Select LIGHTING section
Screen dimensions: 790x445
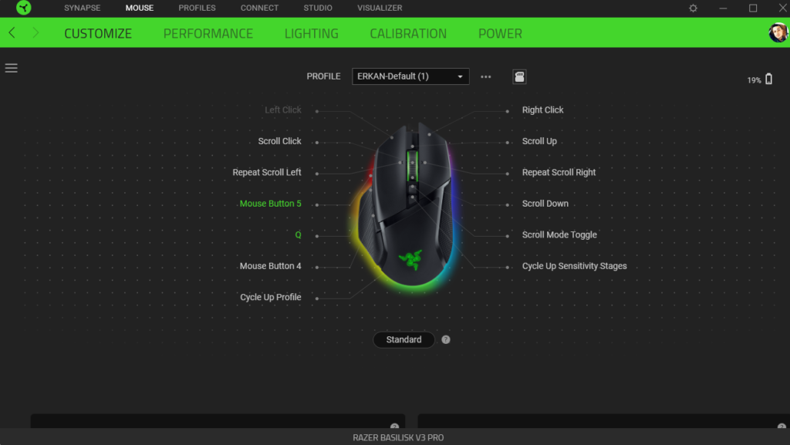[312, 33]
